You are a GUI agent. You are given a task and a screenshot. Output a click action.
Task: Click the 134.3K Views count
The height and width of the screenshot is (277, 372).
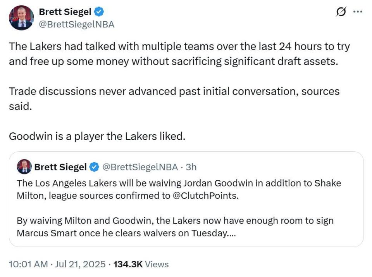point(141,264)
